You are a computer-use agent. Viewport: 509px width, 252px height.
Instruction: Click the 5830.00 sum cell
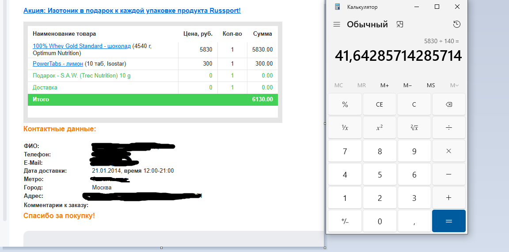click(262, 50)
